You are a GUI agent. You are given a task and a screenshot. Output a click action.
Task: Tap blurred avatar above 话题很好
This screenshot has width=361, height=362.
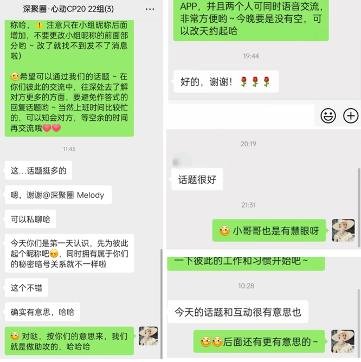(182, 161)
